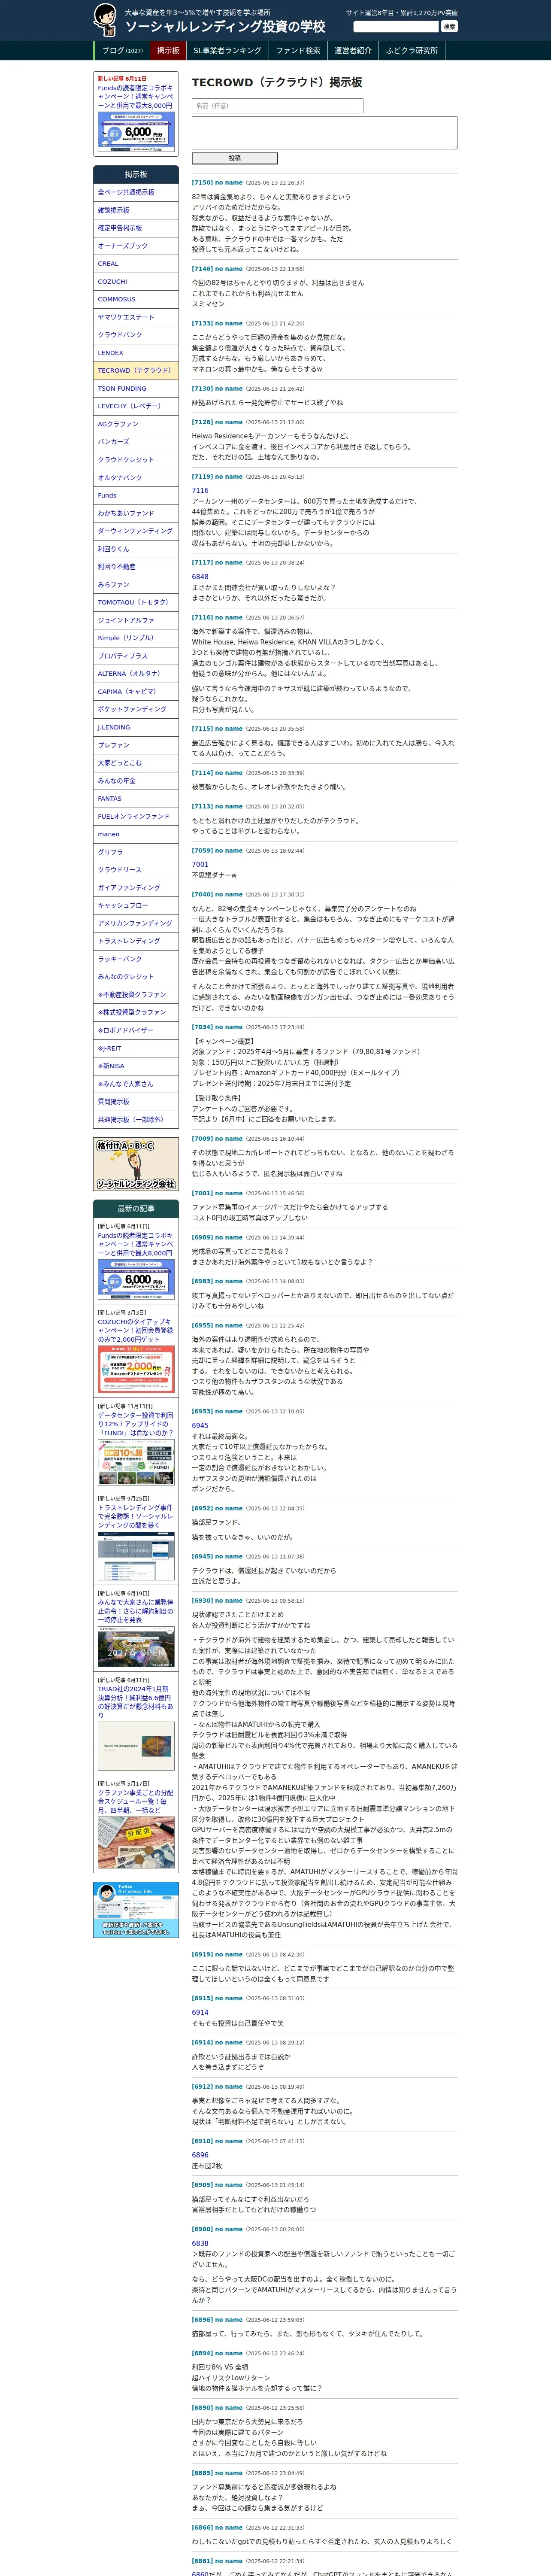Open the ※新NISA board link
Image resolution: width=551 pixels, height=2576 pixels.
point(136,1066)
